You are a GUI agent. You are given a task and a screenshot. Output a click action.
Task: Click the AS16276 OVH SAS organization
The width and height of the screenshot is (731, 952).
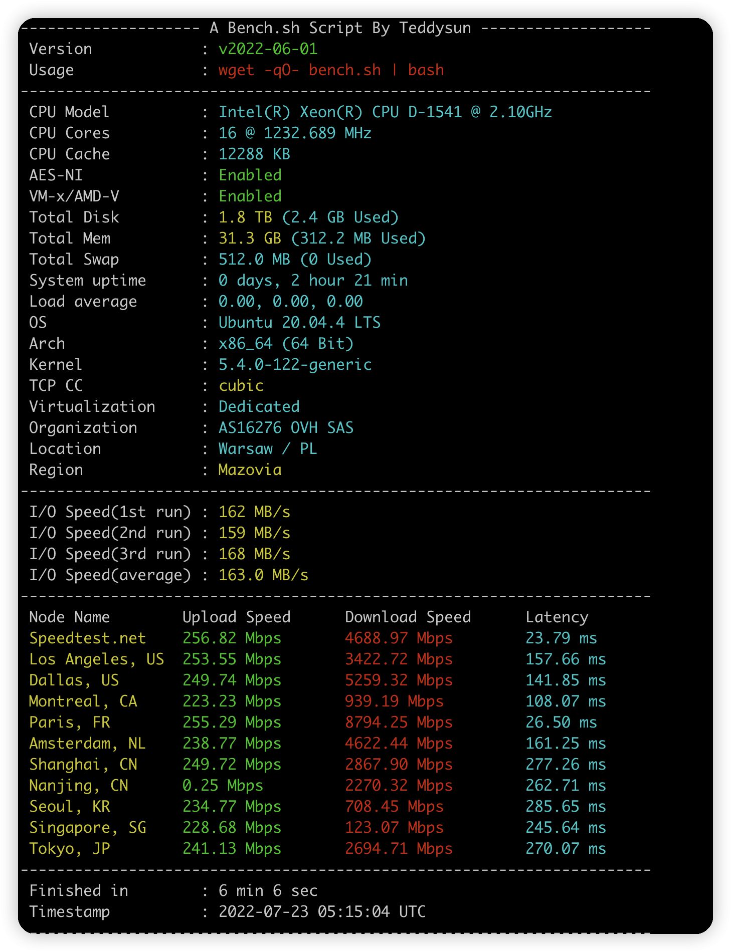pyautogui.click(x=286, y=428)
